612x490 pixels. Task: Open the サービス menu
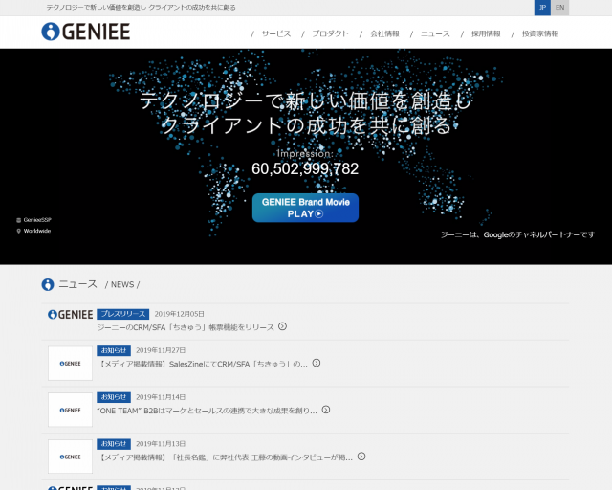[275, 33]
